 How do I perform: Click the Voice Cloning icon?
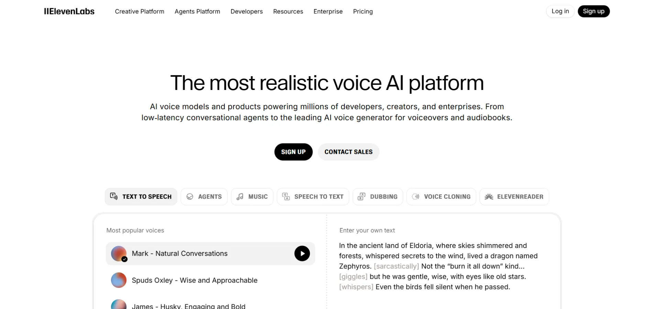pos(416,197)
